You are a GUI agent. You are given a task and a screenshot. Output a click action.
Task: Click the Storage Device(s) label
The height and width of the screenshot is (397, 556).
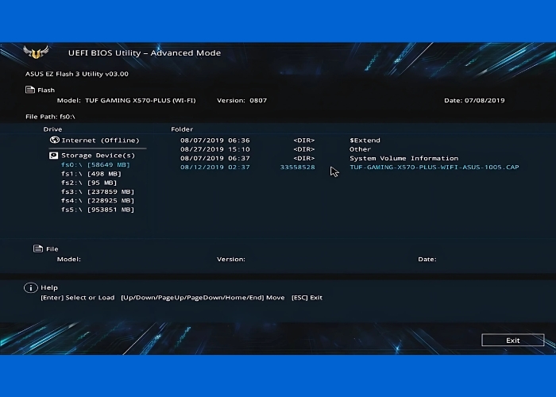(98, 156)
